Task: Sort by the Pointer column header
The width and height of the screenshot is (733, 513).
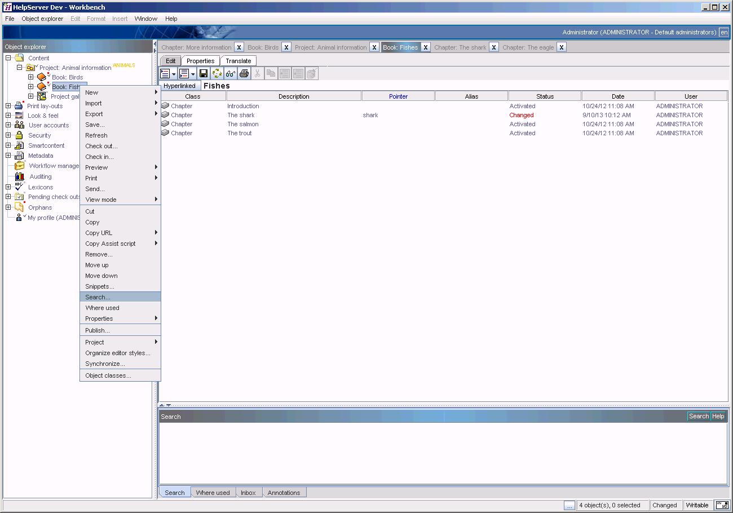Action: pos(398,96)
